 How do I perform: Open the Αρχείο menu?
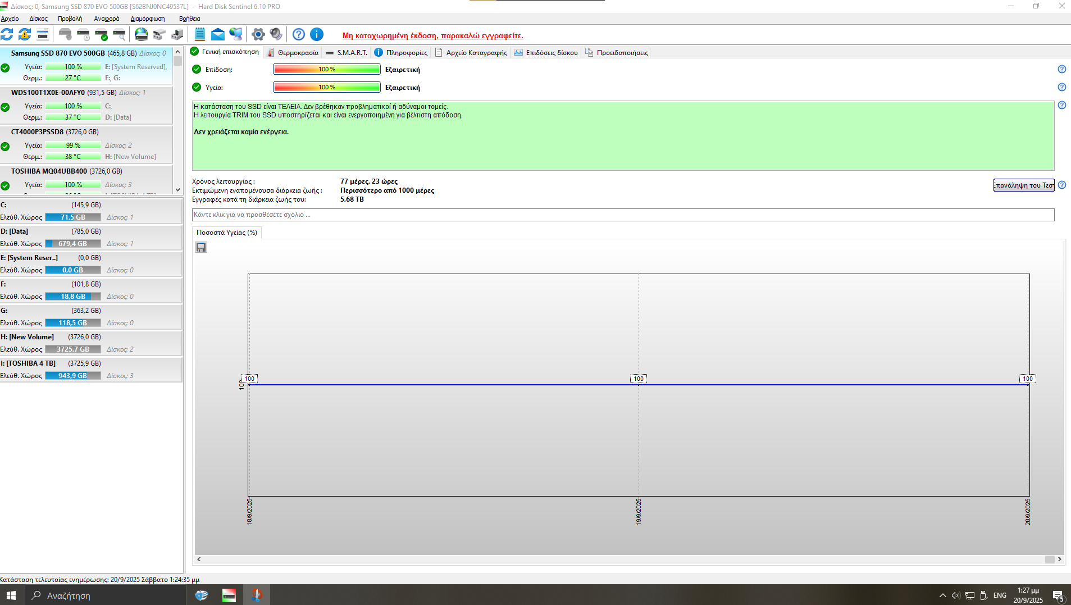pyautogui.click(x=10, y=19)
